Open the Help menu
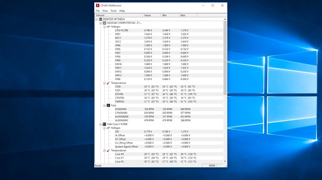The height and width of the screenshot is (180, 322). tap(122, 11)
